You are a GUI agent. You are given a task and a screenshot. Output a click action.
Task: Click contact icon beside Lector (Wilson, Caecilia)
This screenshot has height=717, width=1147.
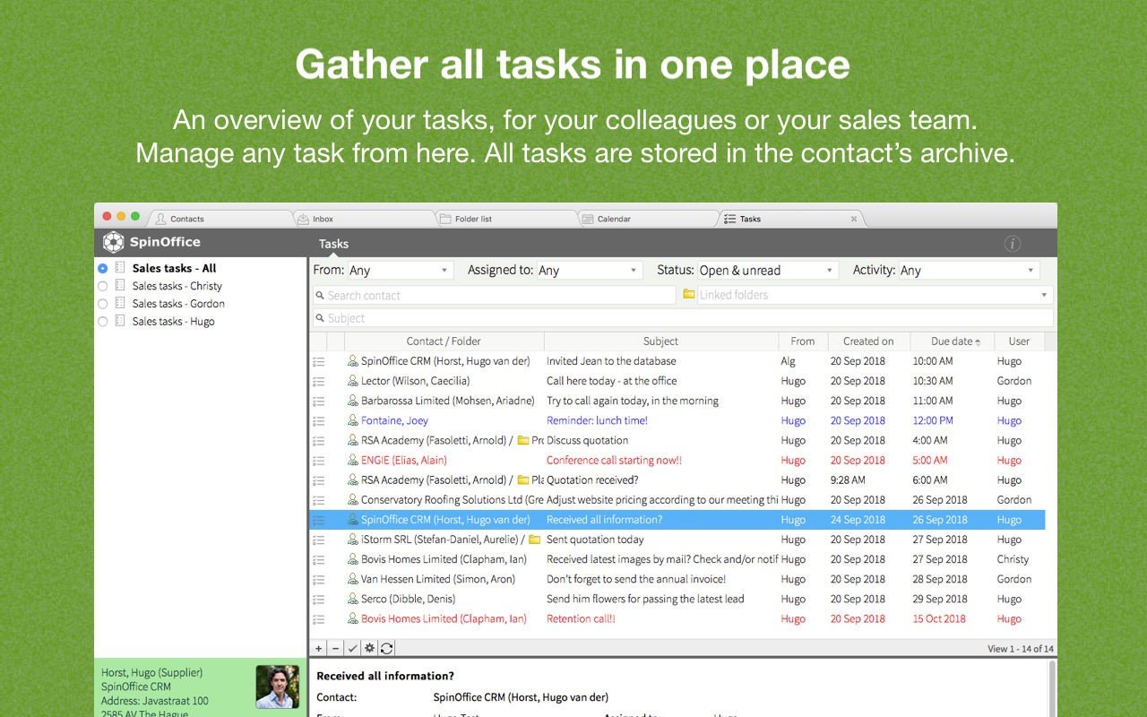point(353,381)
